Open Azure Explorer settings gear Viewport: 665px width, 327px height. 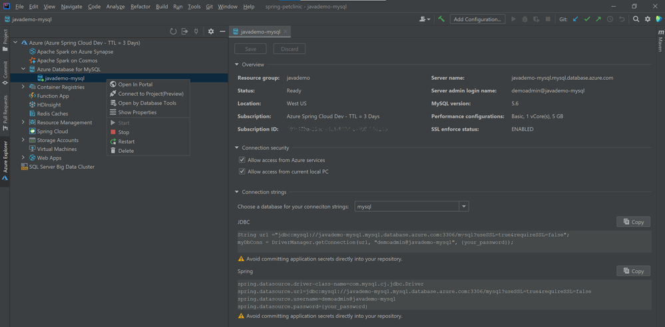[x=211, y=31]
